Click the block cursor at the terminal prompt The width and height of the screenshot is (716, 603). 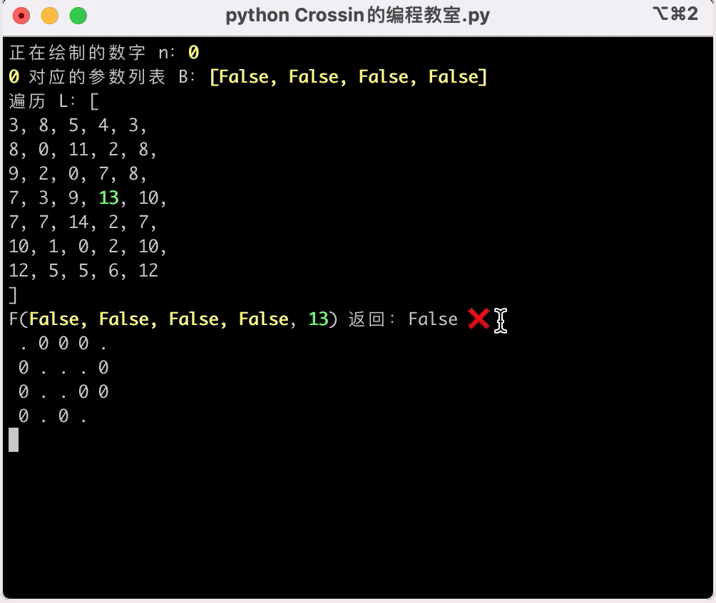[x=14, y=440]
